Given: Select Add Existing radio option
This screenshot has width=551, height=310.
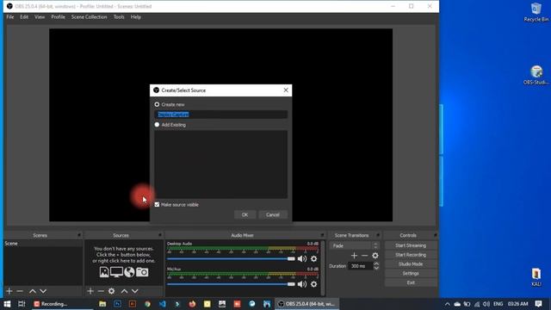Looking at the screenshot, I should click(x=157, y=125).
